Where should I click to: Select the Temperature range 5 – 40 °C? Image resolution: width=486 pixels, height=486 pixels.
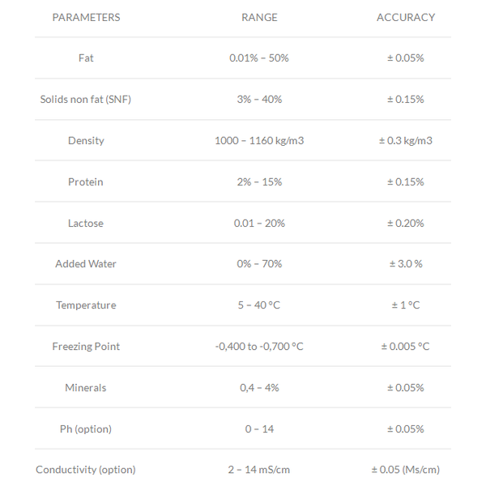coord(259,305)
